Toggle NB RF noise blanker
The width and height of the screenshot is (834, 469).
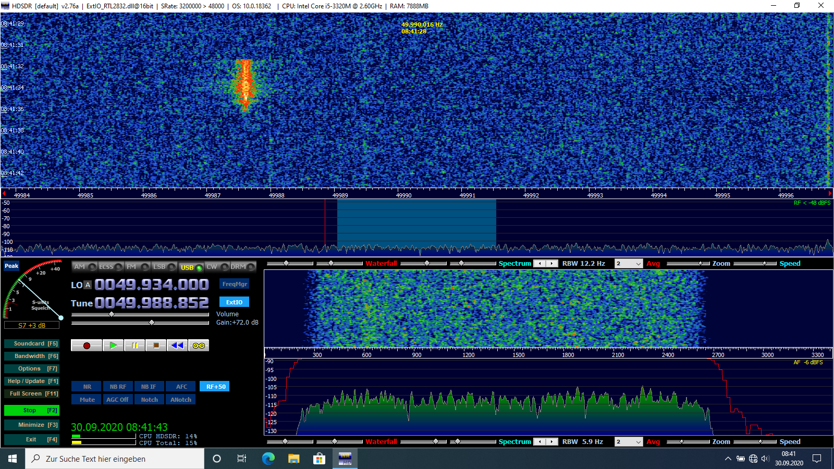pyautogui.click(x=118, y=387)
